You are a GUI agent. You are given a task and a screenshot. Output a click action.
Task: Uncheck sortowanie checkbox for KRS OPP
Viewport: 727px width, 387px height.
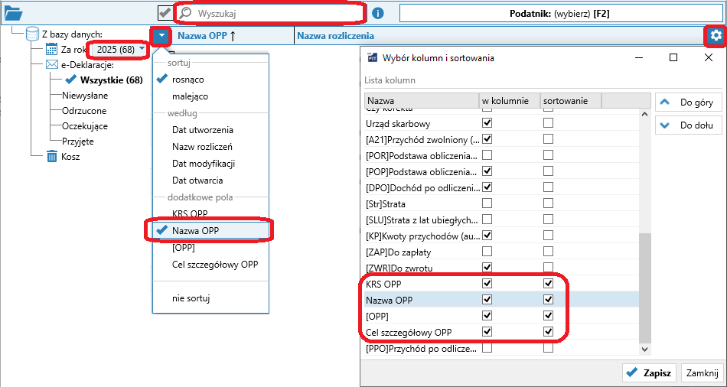(548, 284)
